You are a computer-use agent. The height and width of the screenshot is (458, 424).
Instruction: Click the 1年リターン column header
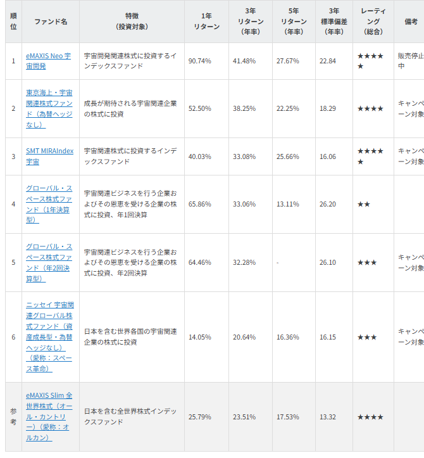click(206, 22)
